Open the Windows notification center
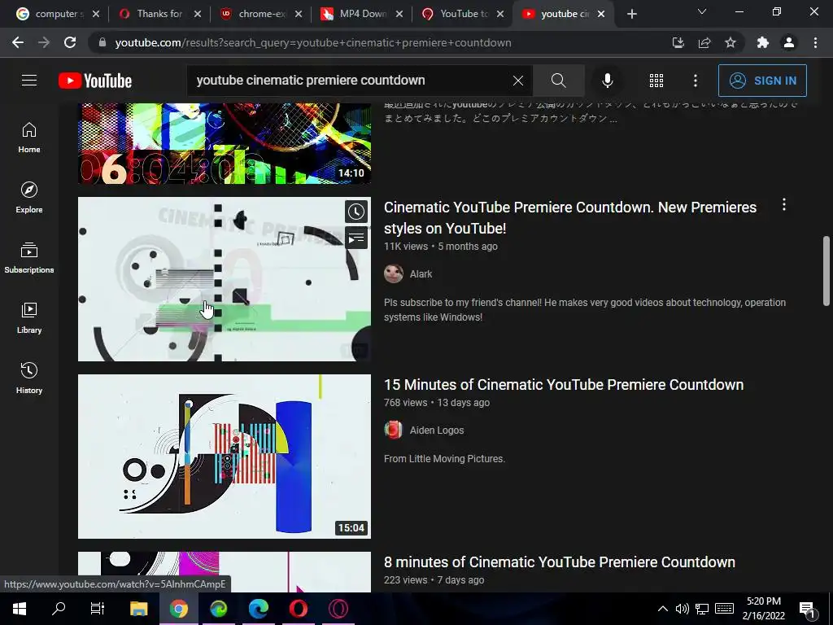Screen dimensions: 833x625 click(x=807, y=610)
